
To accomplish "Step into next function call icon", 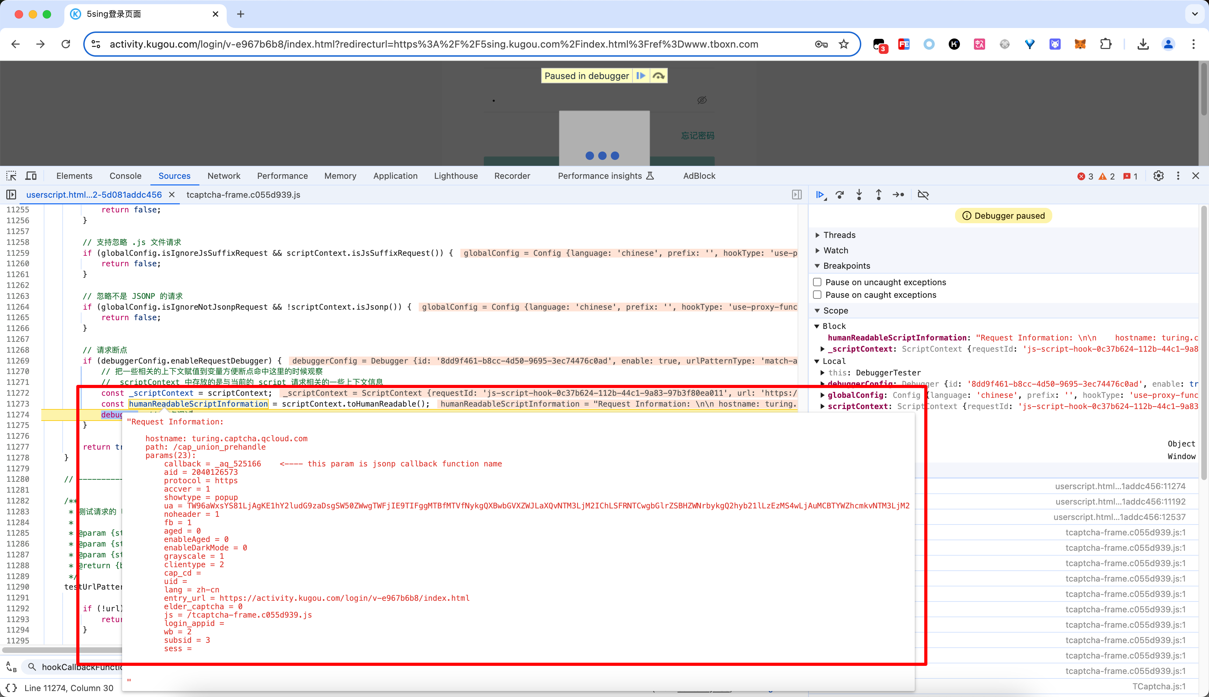I will coord(859,195).
